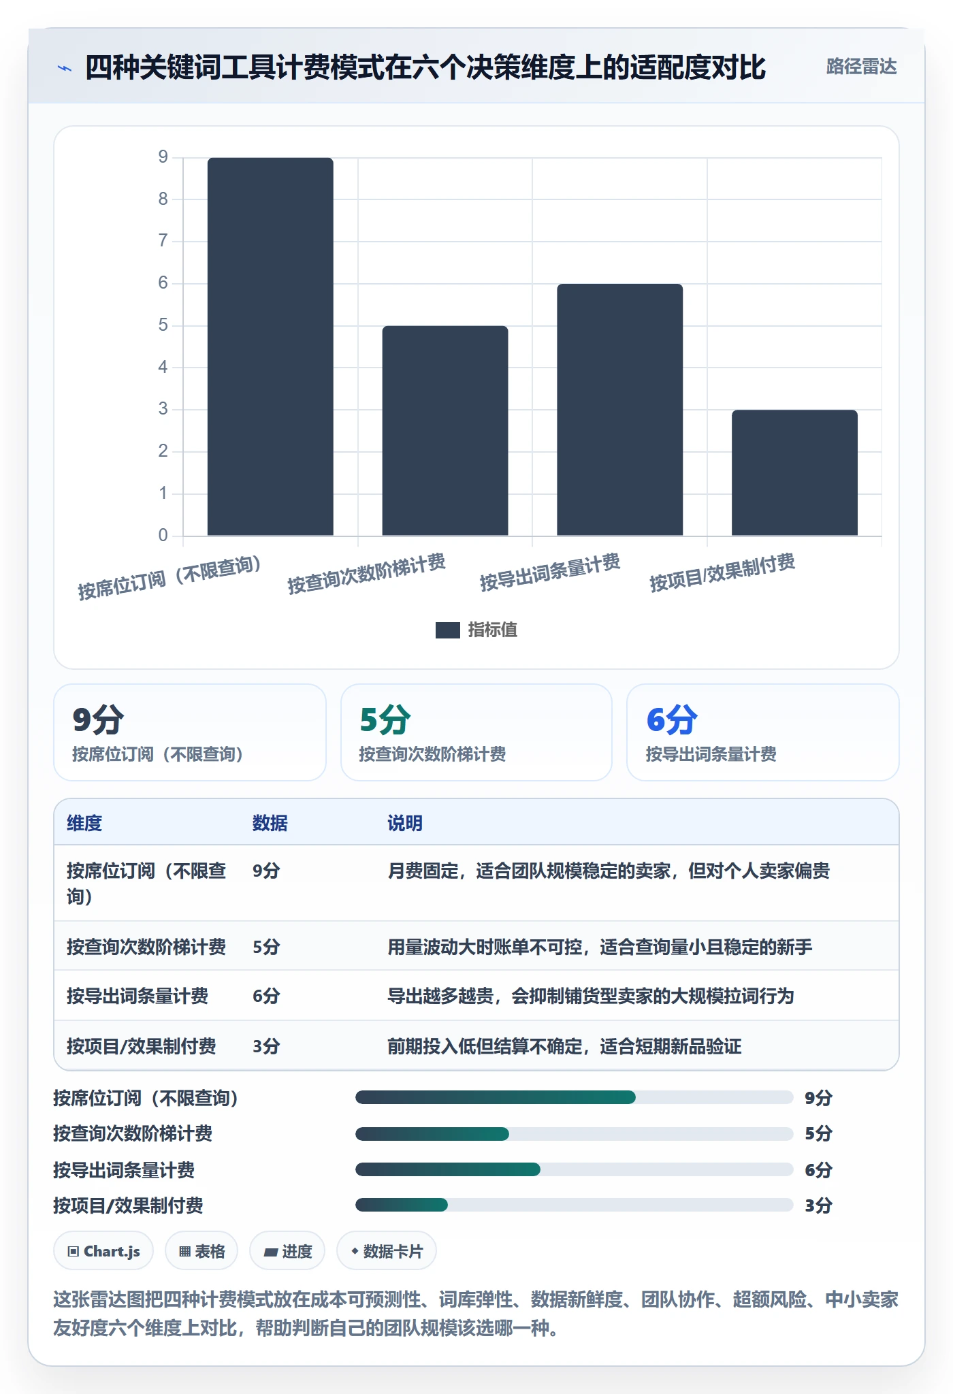953x1394 pixels.
Task: Open the 9分 按席位订阅 data card
Action: click(190, 732)
